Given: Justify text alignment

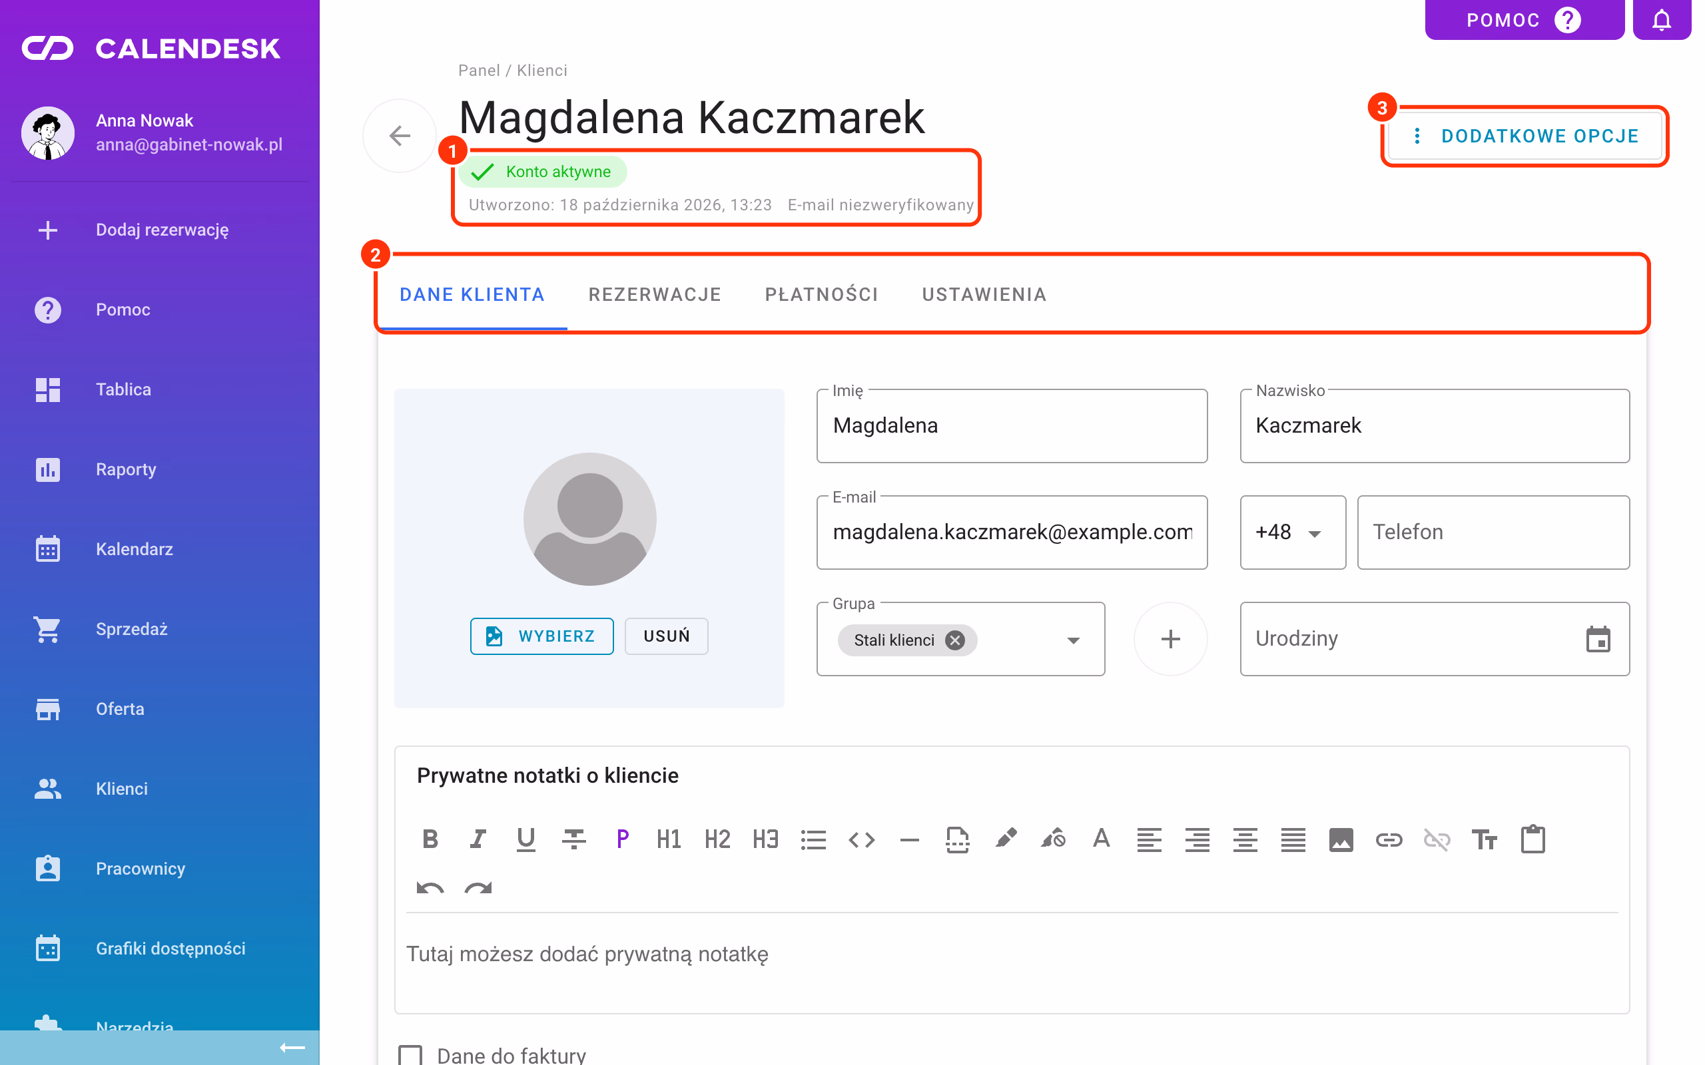Looking at the screenshot, I should (1293, 839).
